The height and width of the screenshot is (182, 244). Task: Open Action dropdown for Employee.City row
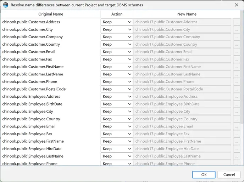coord(117,112)
